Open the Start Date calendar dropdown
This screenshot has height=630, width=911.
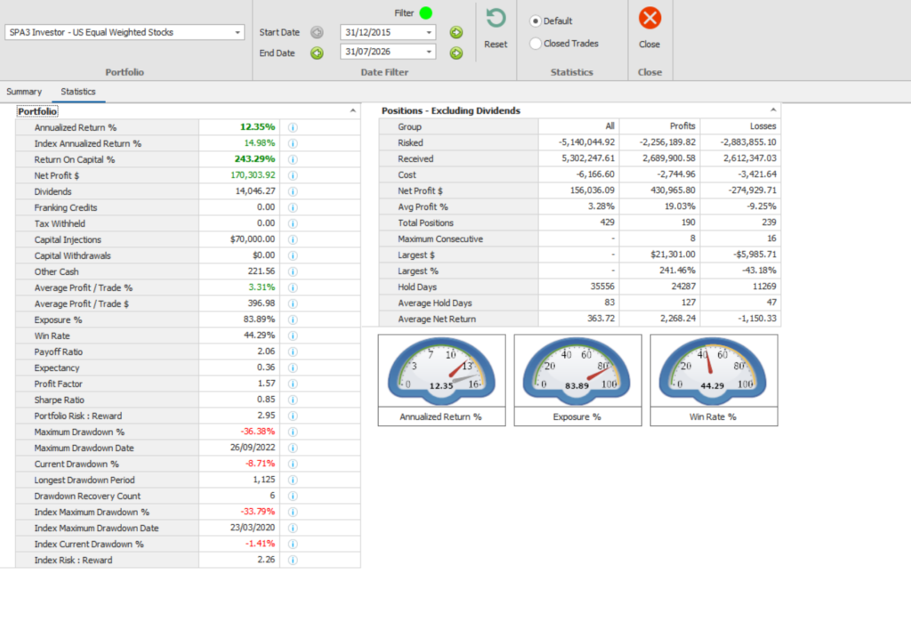pyautogui.click(x=429, y=33)
